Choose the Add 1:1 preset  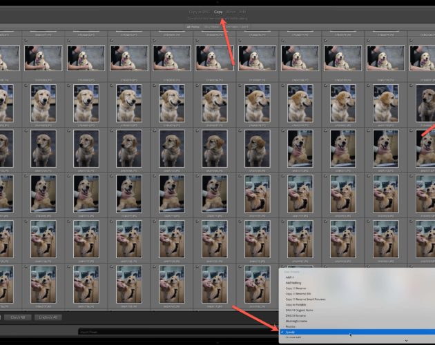289,277
